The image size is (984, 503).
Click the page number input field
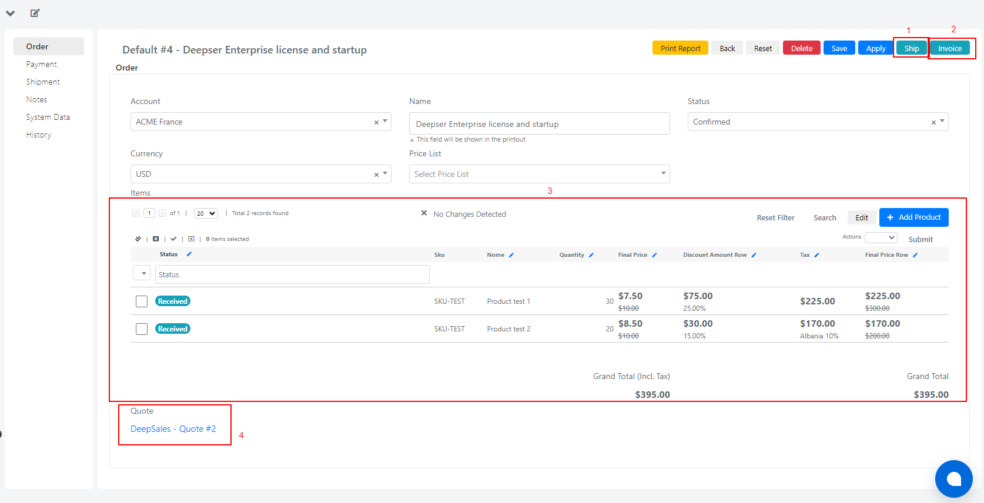point(149,213)
